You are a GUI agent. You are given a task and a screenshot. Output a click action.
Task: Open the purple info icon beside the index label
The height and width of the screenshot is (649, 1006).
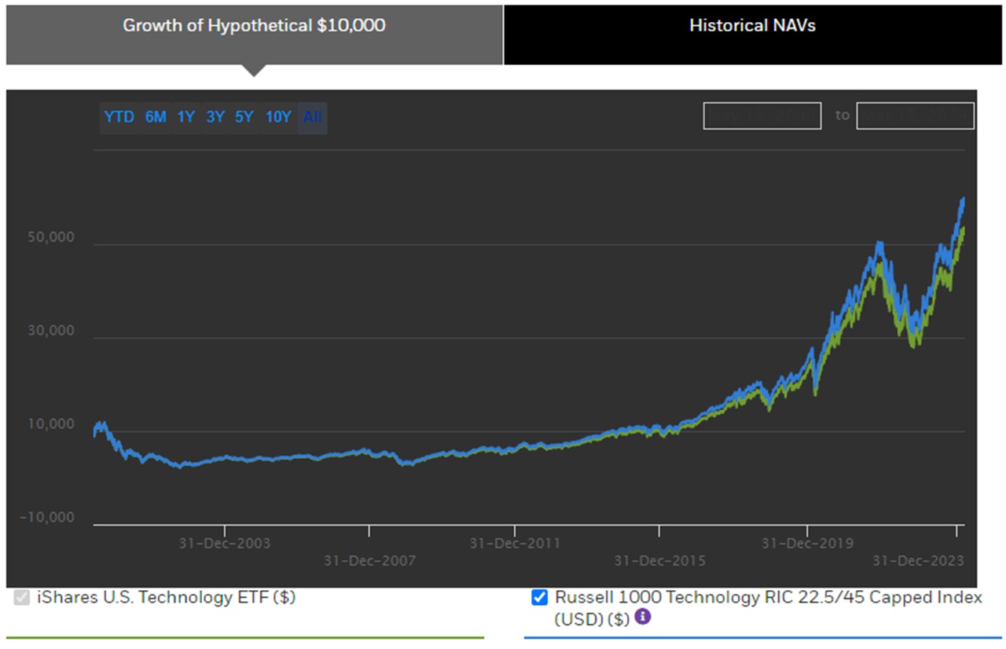(x=643, y=617)
